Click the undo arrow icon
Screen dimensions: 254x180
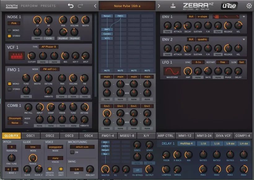tap(71, 6)
